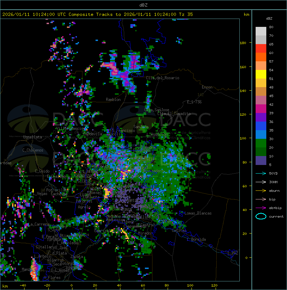Click the 'current' legend label
This screenshot has height=290, width=287.
(276, 216)
